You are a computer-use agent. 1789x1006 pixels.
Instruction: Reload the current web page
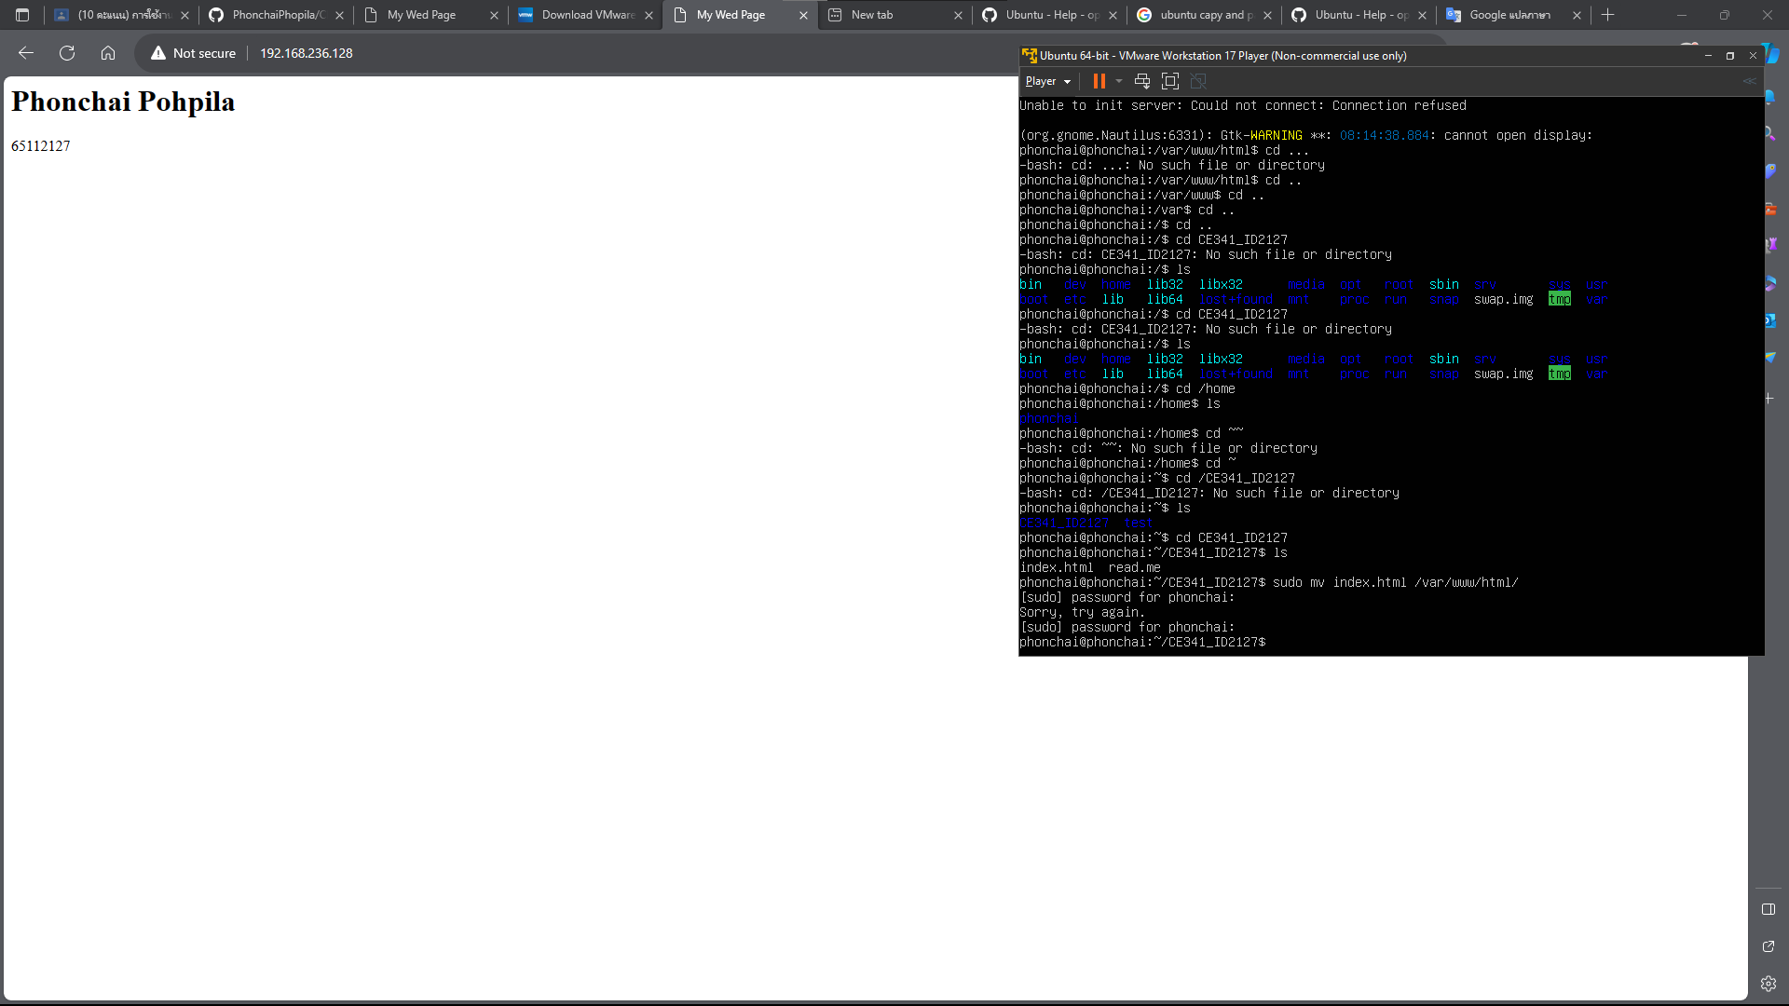[66, 53]
